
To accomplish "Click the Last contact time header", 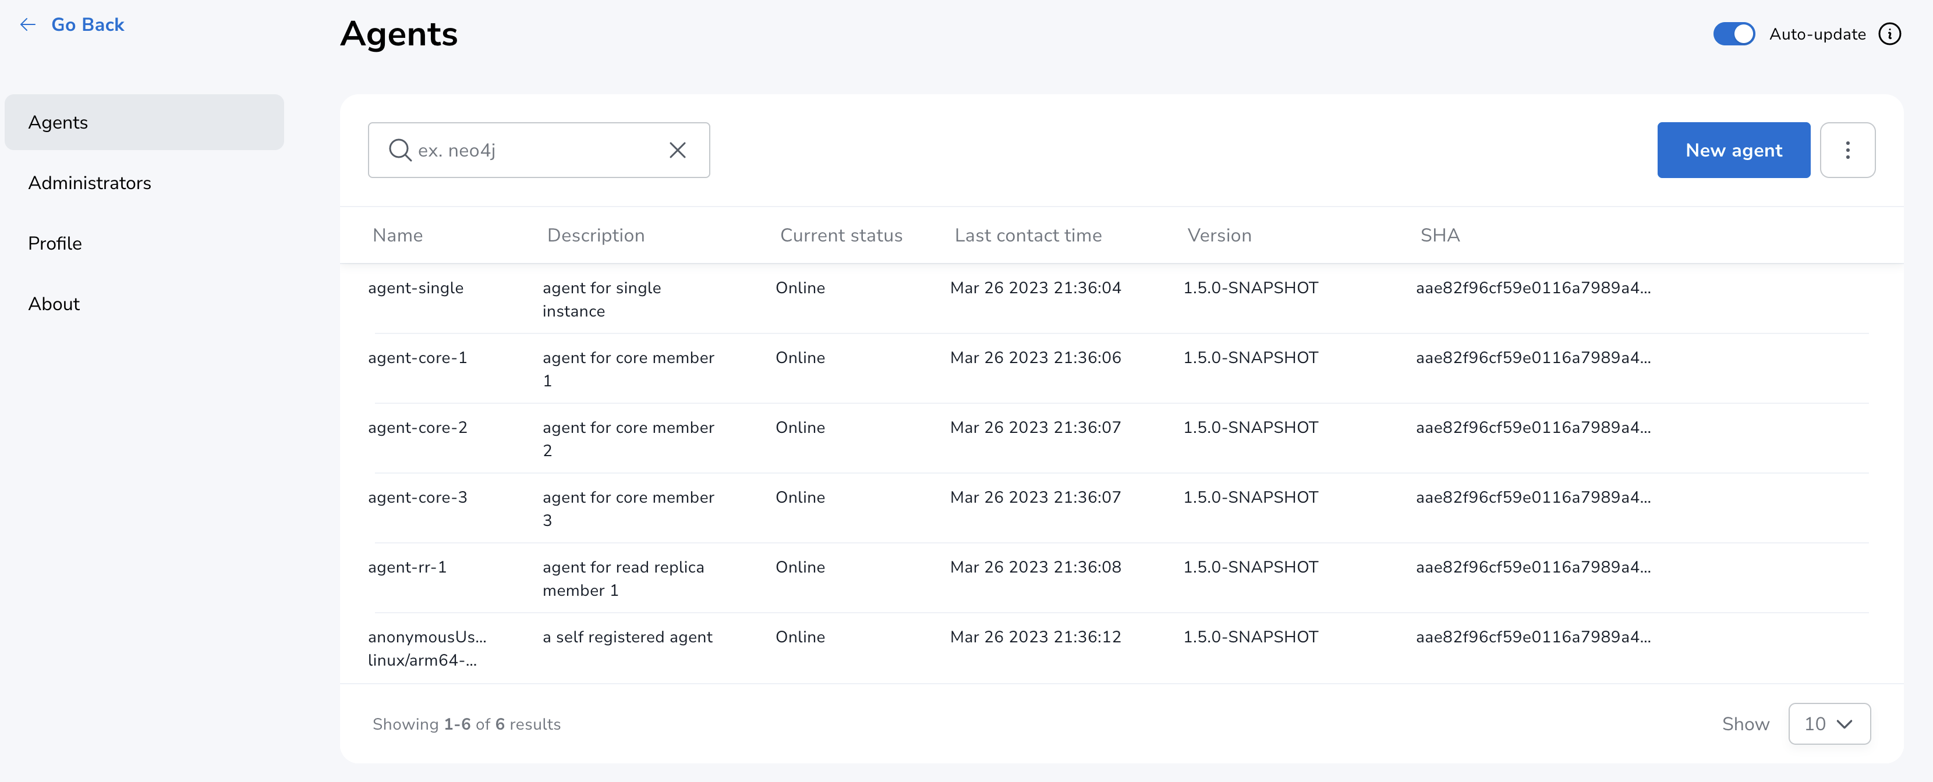I will pyautogui.click(x=1027, y=236).
